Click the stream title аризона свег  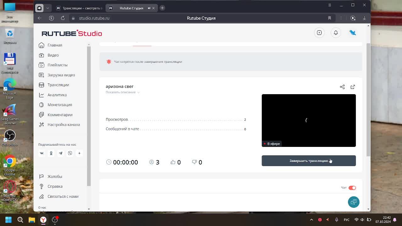point(120,86)
